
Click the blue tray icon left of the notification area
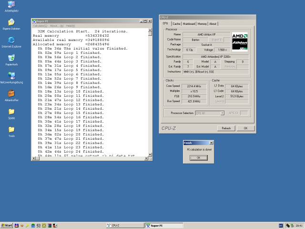[x=281, y=226]
